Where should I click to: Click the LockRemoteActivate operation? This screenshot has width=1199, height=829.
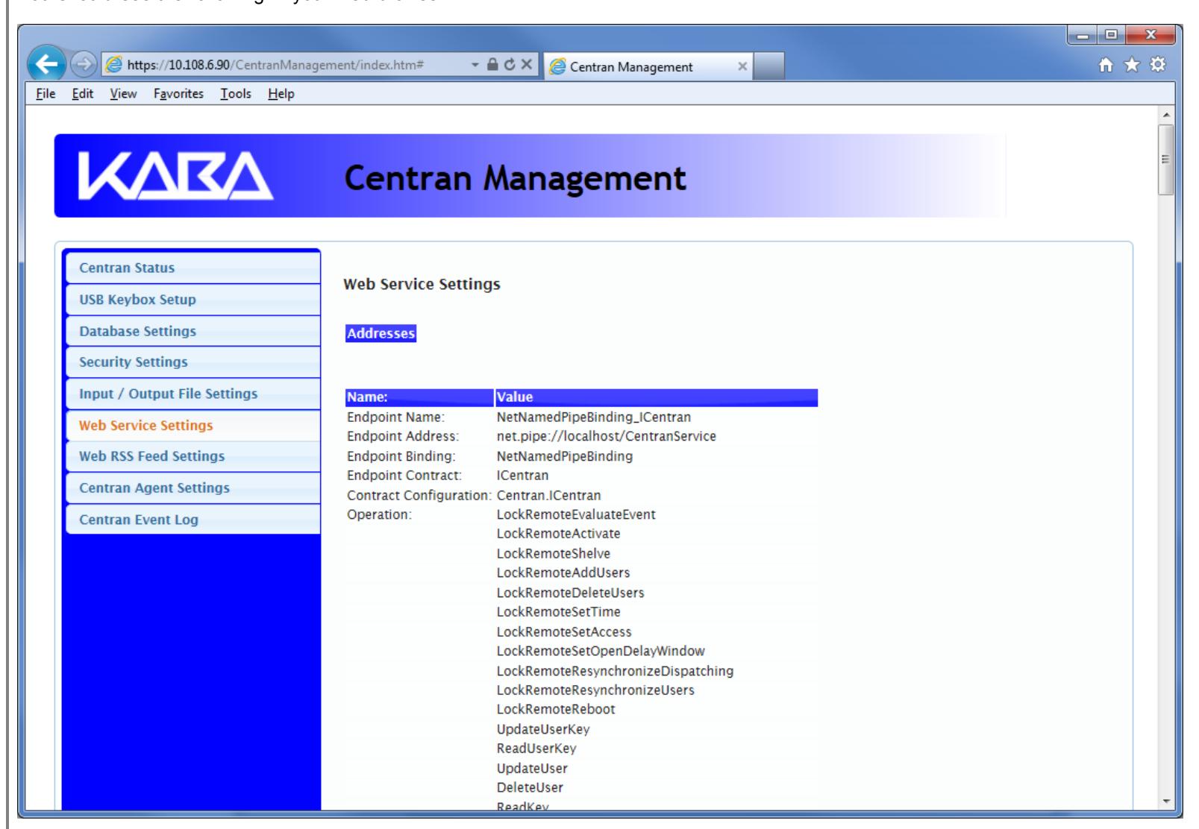[x=559, y=535]
